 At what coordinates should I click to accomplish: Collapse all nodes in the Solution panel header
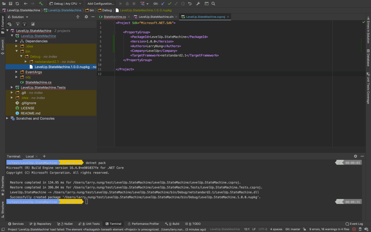pos(78,17)
